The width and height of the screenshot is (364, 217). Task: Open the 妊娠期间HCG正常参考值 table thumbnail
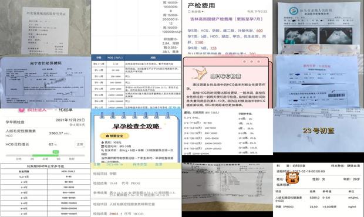45,190
